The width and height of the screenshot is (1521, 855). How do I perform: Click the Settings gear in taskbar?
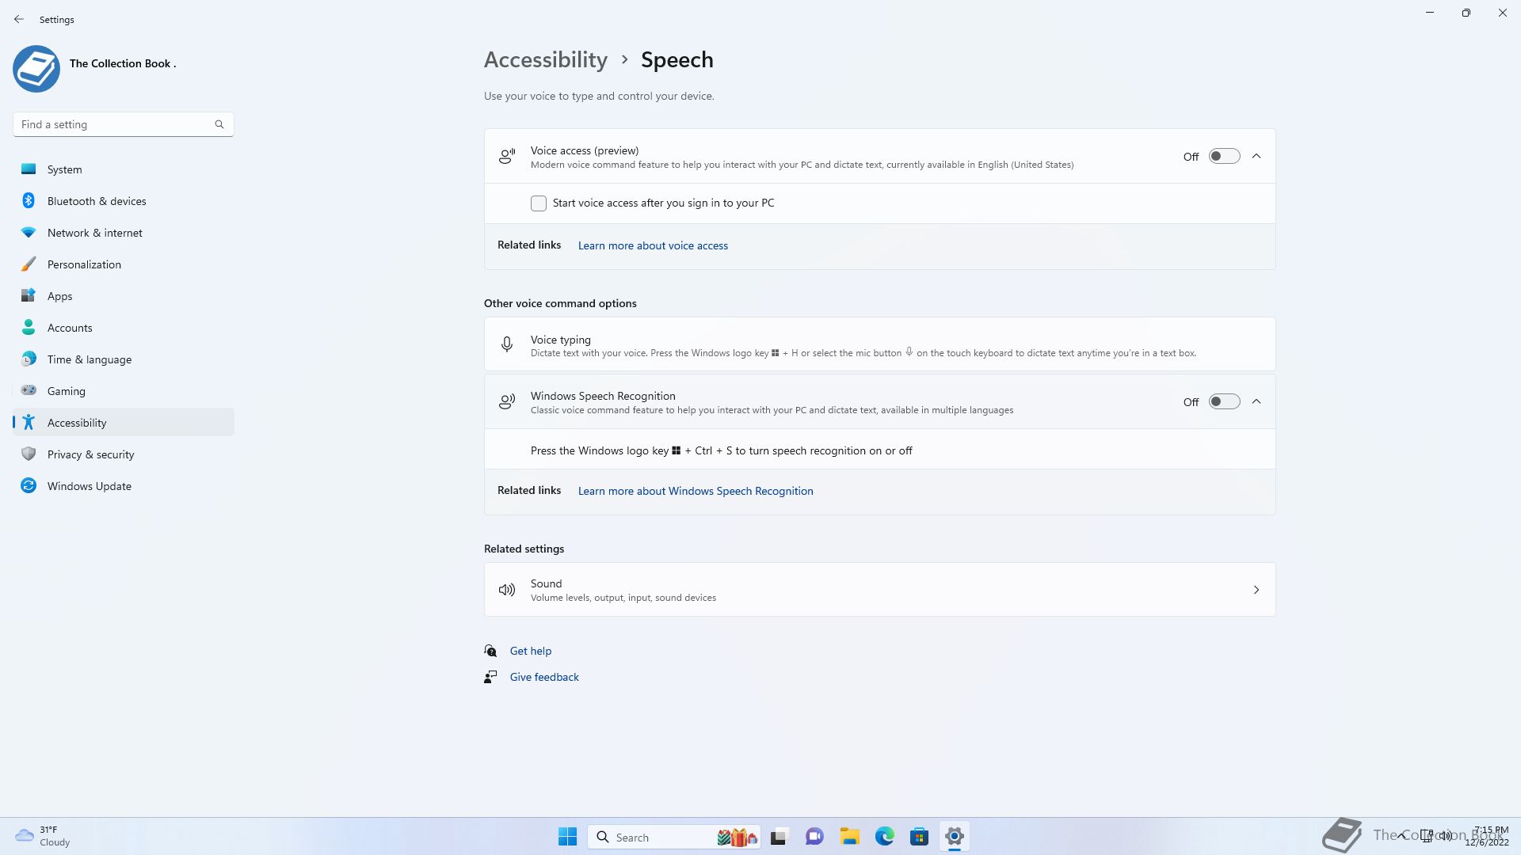[x=955, y=837]
